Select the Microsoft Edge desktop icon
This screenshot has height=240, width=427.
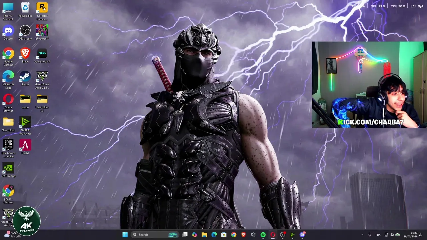(8, 80)
